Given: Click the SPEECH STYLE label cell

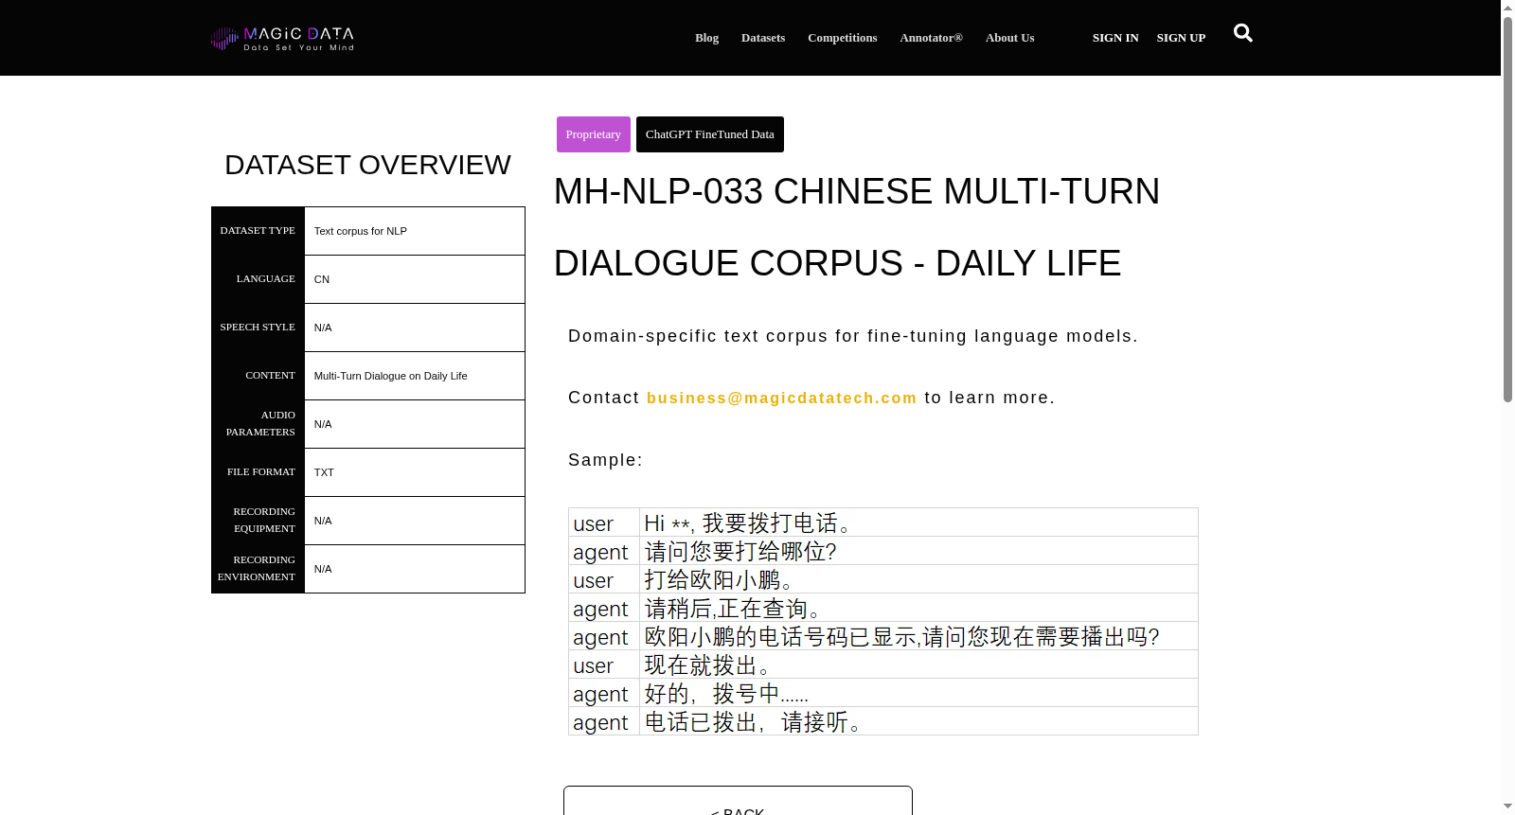Looking at the screenshot, I should click(258, 328).
